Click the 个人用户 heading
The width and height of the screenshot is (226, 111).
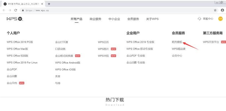(x=13, y=33)
